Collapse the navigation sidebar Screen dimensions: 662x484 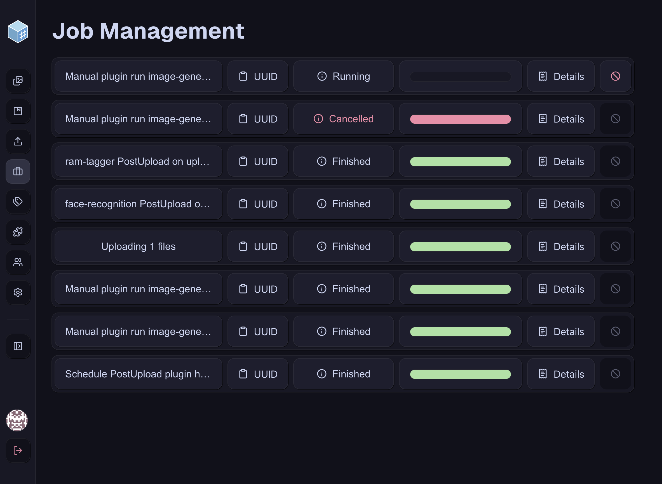click(18, 346)
